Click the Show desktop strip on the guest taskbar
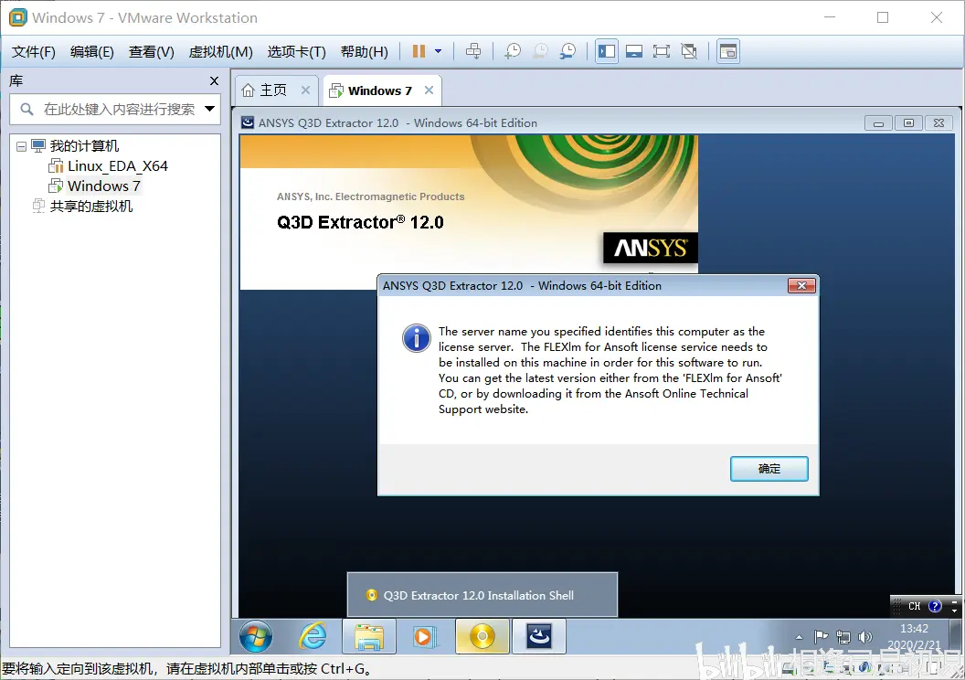Image resolution: width=965 pixels, height=680 pixels. [957, 637]
